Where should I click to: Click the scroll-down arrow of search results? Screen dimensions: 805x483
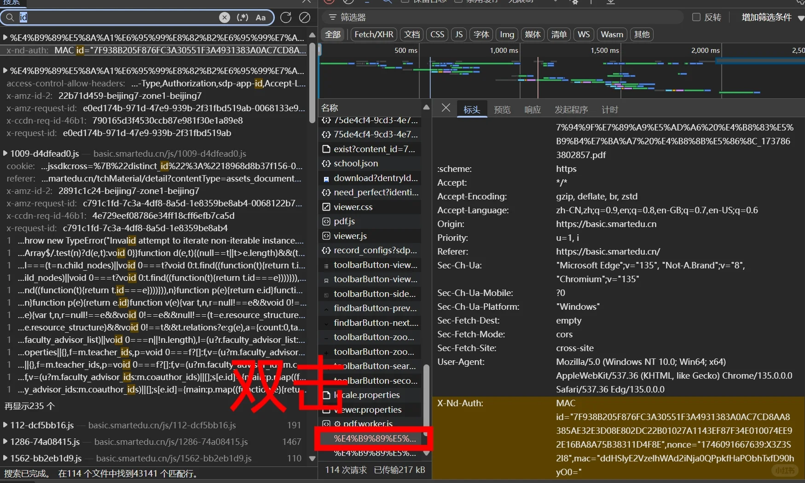pyautogui.click(x=312, y=458)
